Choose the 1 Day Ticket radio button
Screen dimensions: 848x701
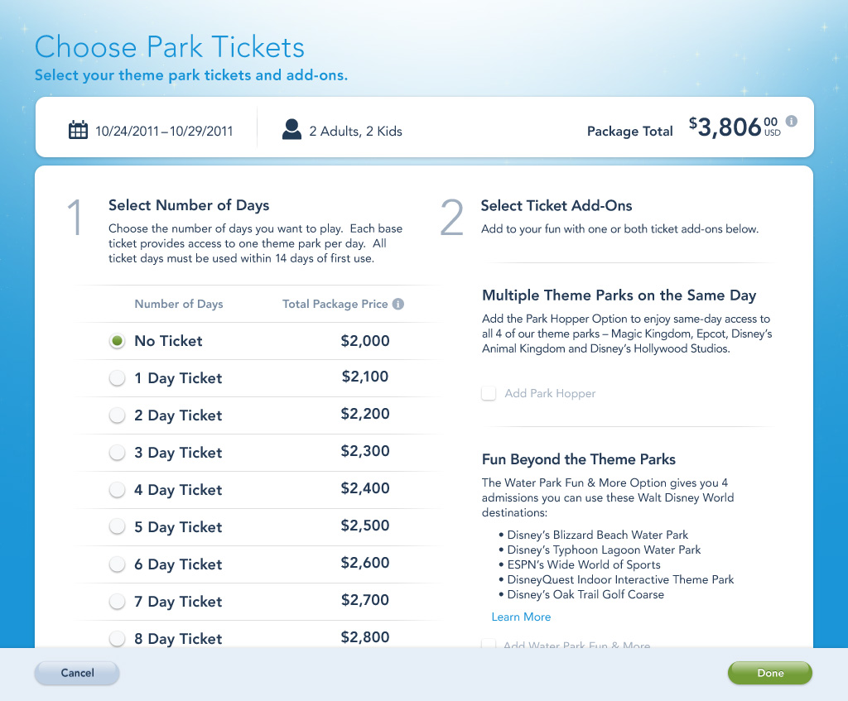click(118, 378)
